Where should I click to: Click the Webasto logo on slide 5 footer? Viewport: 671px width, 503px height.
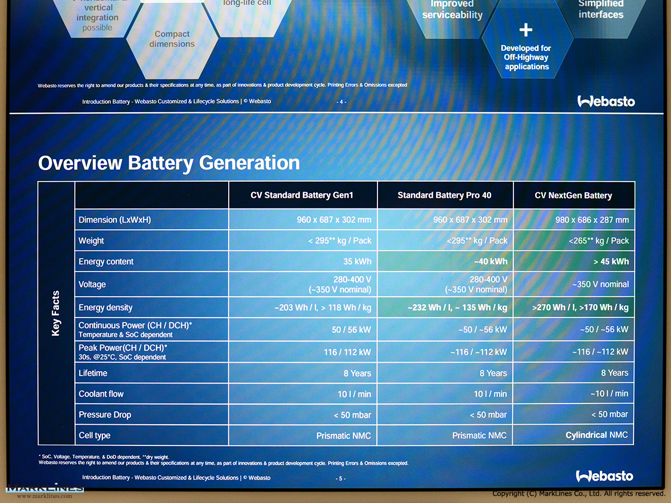(x=604, y=476)
